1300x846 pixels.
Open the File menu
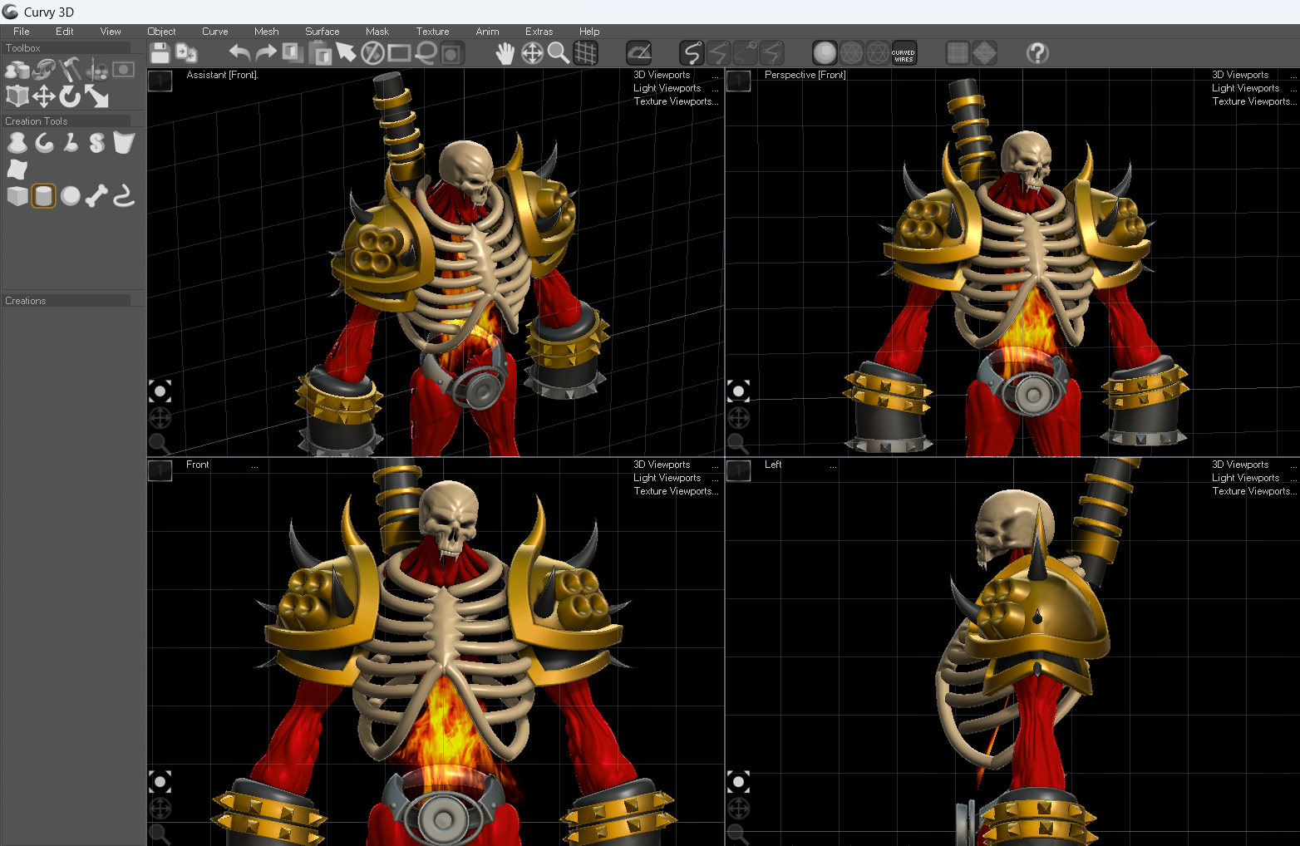click(22, 32)
